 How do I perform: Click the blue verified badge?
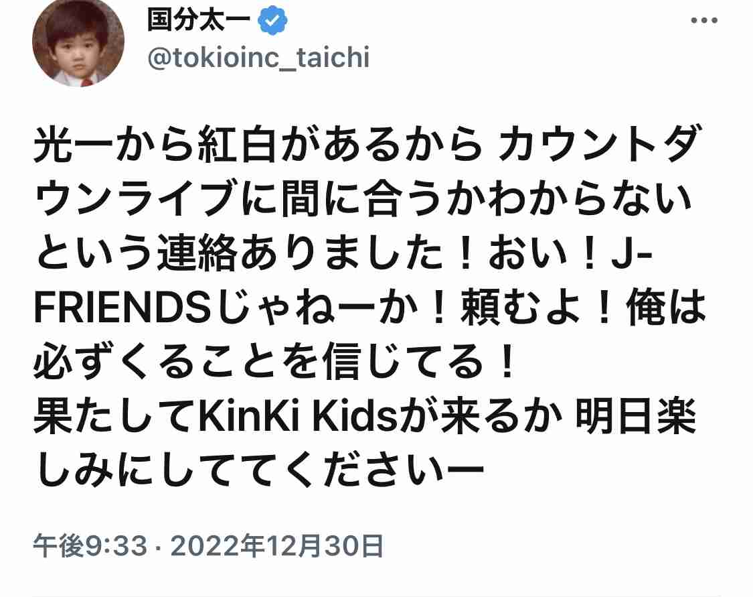pyautogui.click(x=273, y=20)
